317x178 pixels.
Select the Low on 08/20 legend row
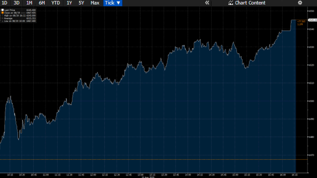[18, 21]
